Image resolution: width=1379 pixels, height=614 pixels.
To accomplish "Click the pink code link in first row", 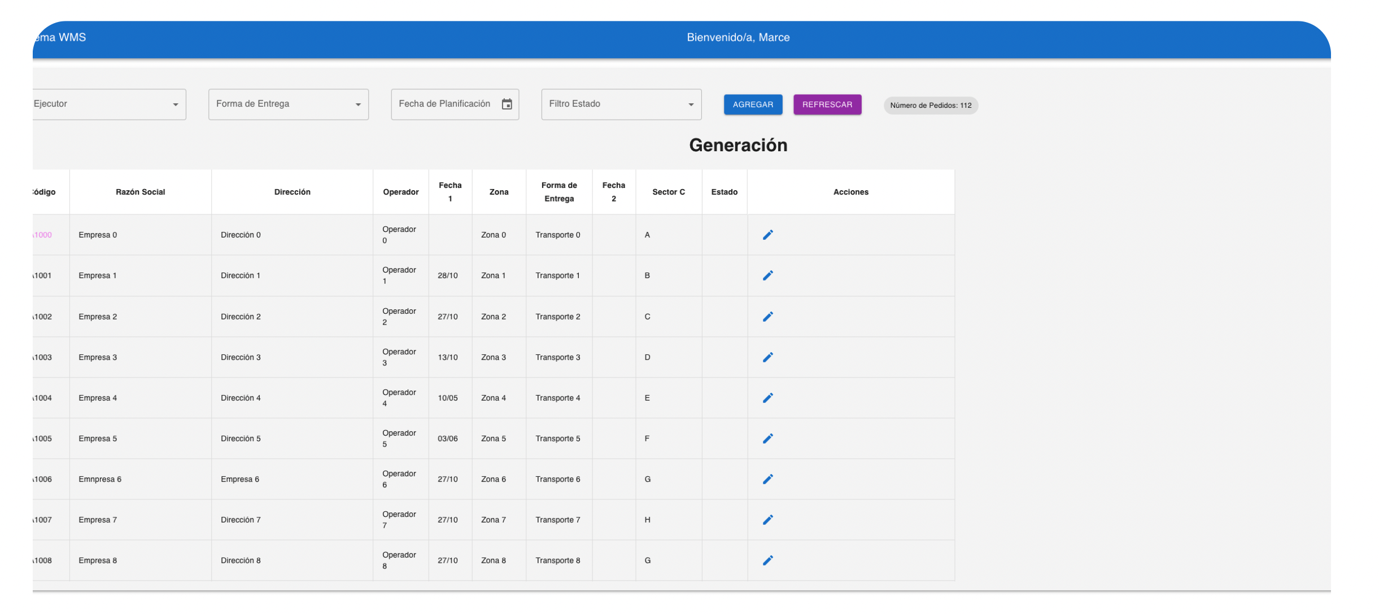I will [43, 235].
